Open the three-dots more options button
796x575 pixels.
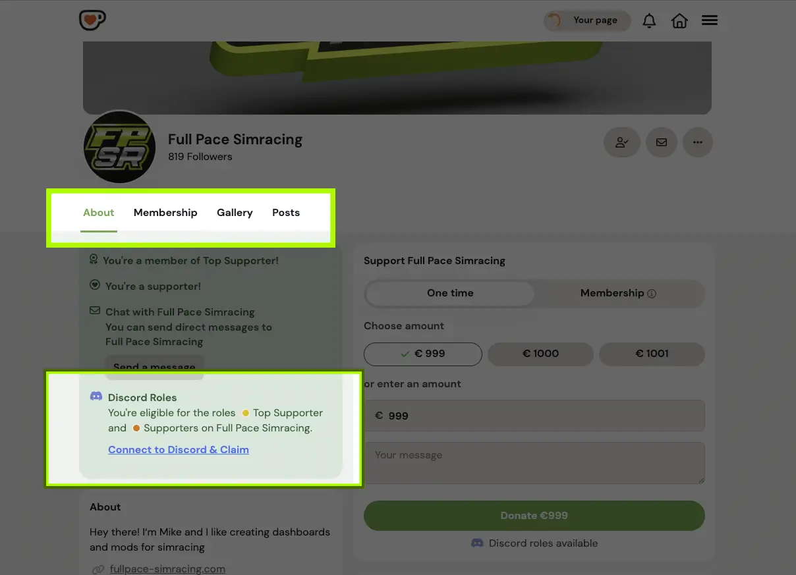point(698,142)
